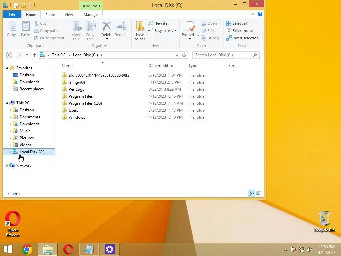Expand the Network tree node
Image resolution: width=341 pixels, height=256 pixels.
(x=7, y=166)
